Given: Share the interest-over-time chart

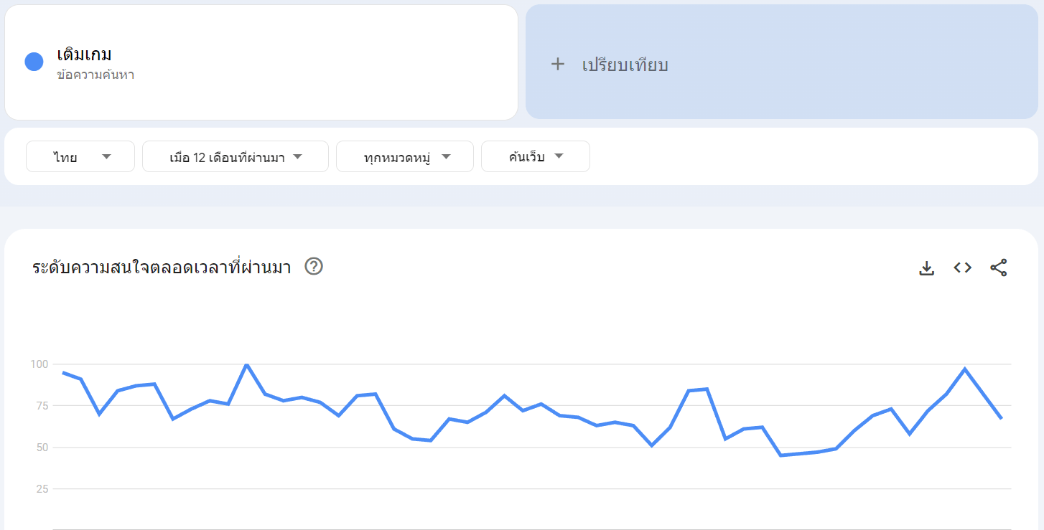Looking at the screenshot, I should 999,267.
